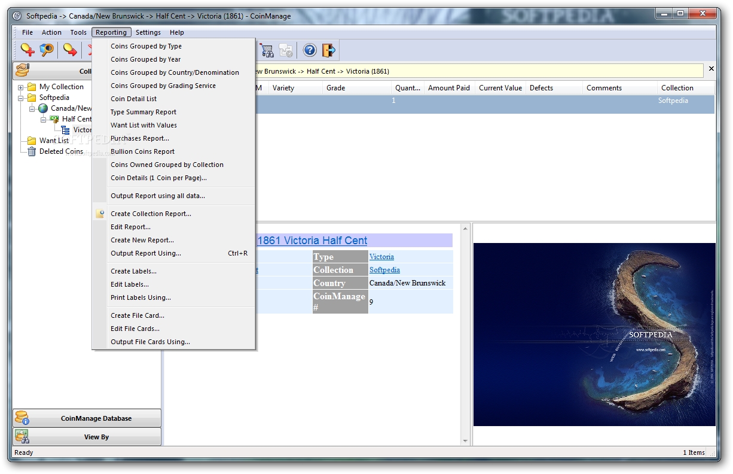Click the exit door toolbar icon
The width and height of the screenshot is (733, 474).
tap(329, 50)
